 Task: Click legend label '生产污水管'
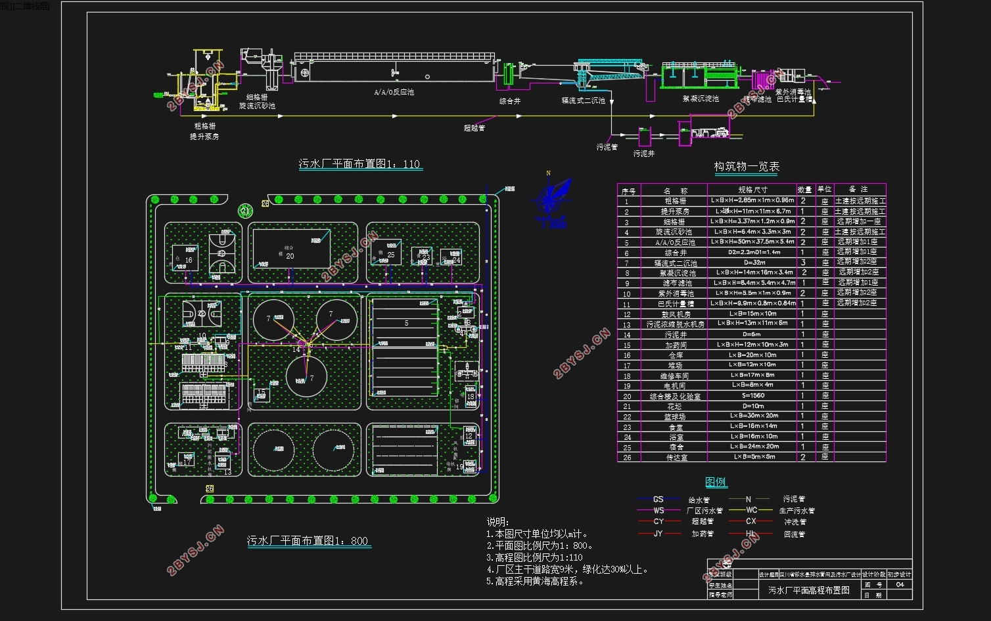pos(796,511)
